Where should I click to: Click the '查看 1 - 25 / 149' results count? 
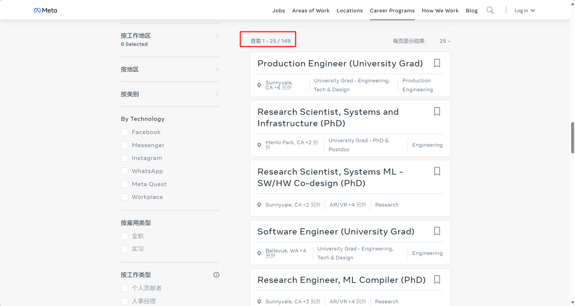click(x=270, y=41)
